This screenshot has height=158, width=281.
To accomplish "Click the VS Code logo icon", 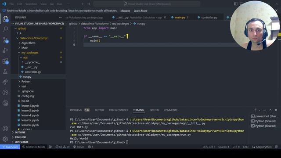I will click(4, 4).
